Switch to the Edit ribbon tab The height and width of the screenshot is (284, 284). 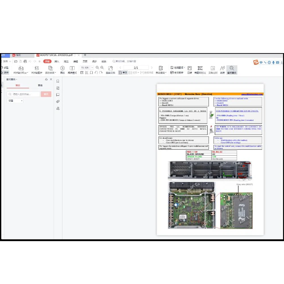[x=76, y=61]
